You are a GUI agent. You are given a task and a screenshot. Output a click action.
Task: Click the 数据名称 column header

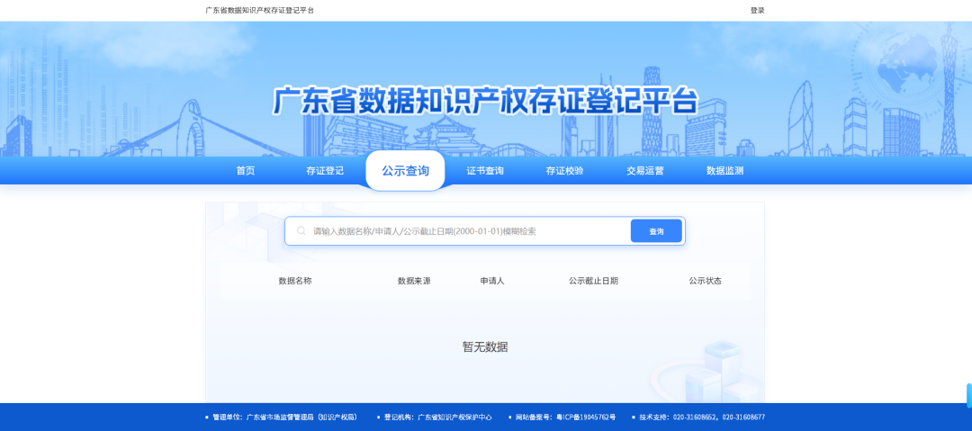295,281
